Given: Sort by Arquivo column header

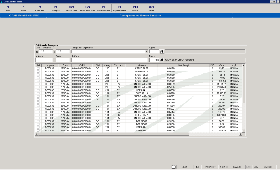Looking at the screenshot, I should coord(50,66).
